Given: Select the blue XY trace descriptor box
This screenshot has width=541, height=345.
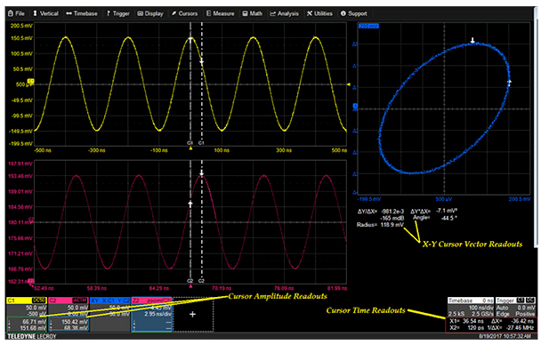Looking at the screenshot, I should (110, 315).
